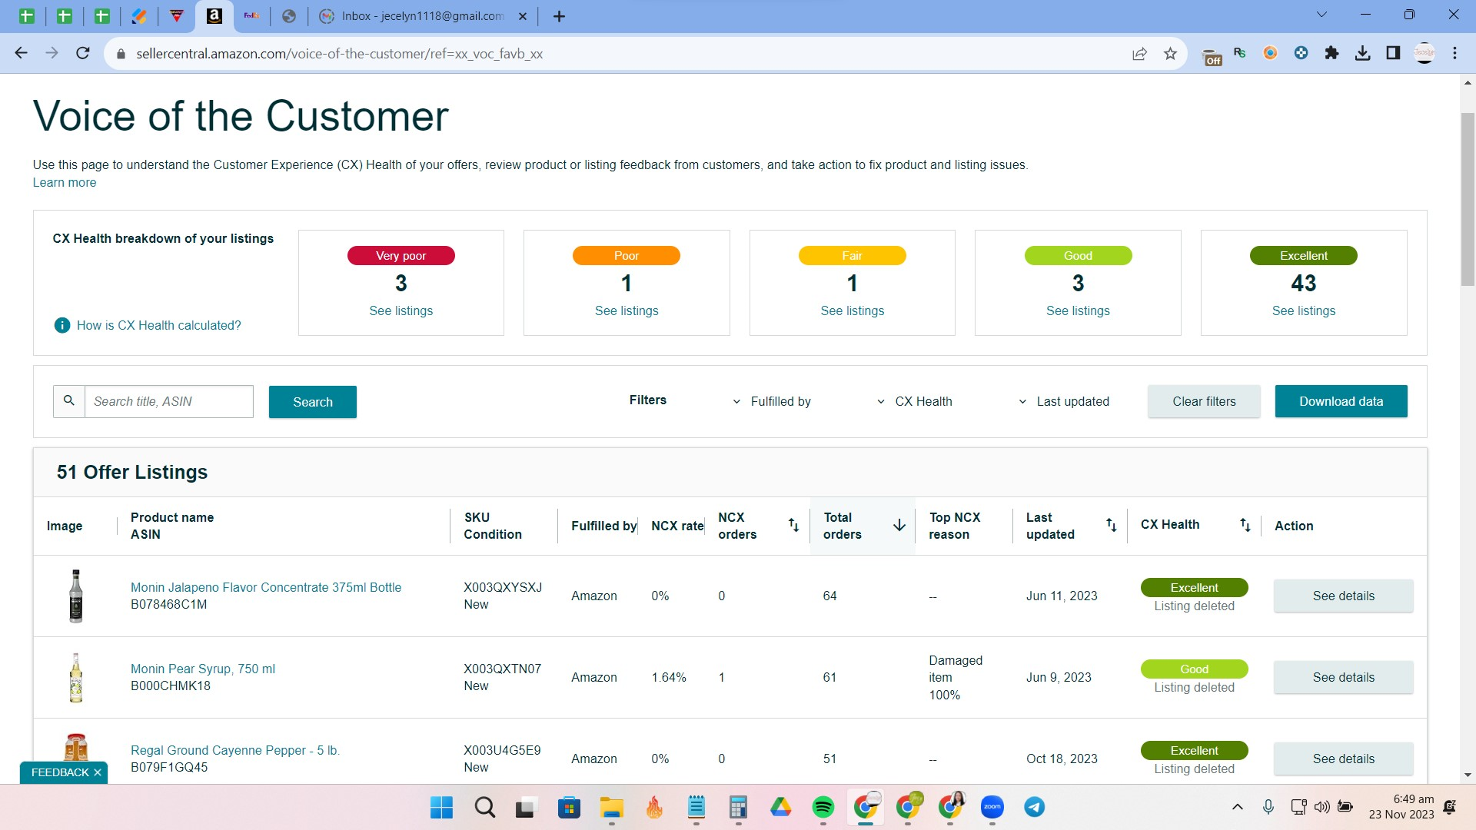Sort listings by NCX orders

[x=793, y=525]
